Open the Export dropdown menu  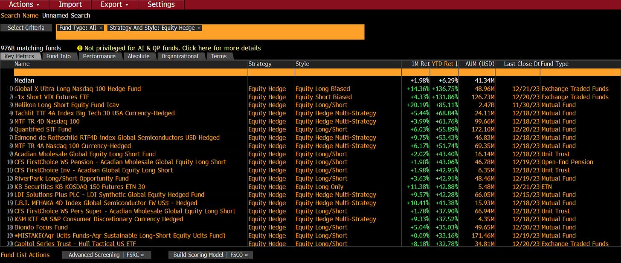click(x=114, y=4)
